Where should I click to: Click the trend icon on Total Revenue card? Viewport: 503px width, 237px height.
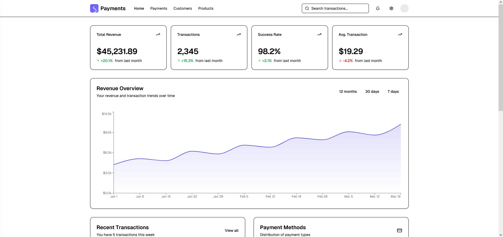pos(158,34)
